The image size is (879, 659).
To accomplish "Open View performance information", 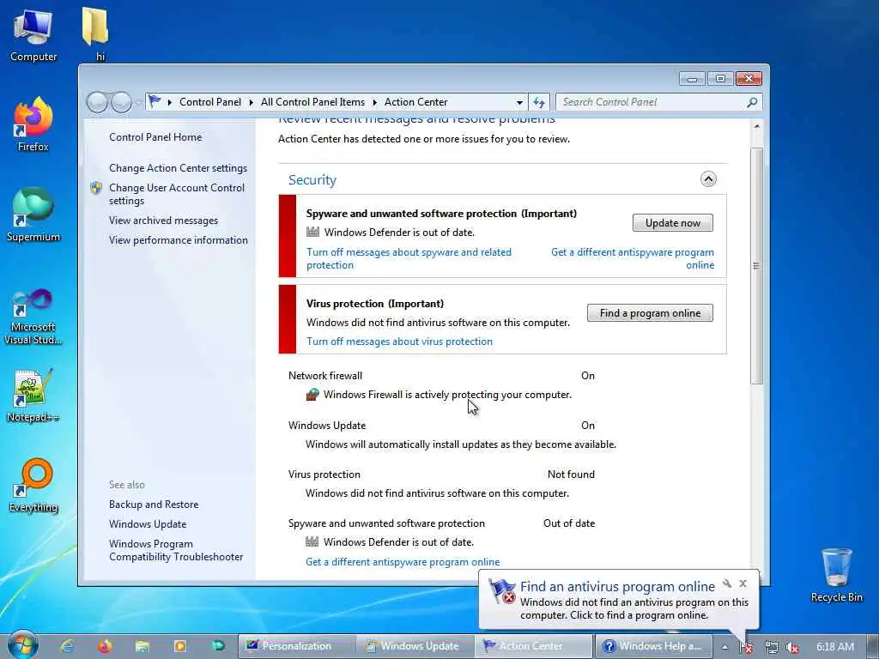I will pos(179,240).
